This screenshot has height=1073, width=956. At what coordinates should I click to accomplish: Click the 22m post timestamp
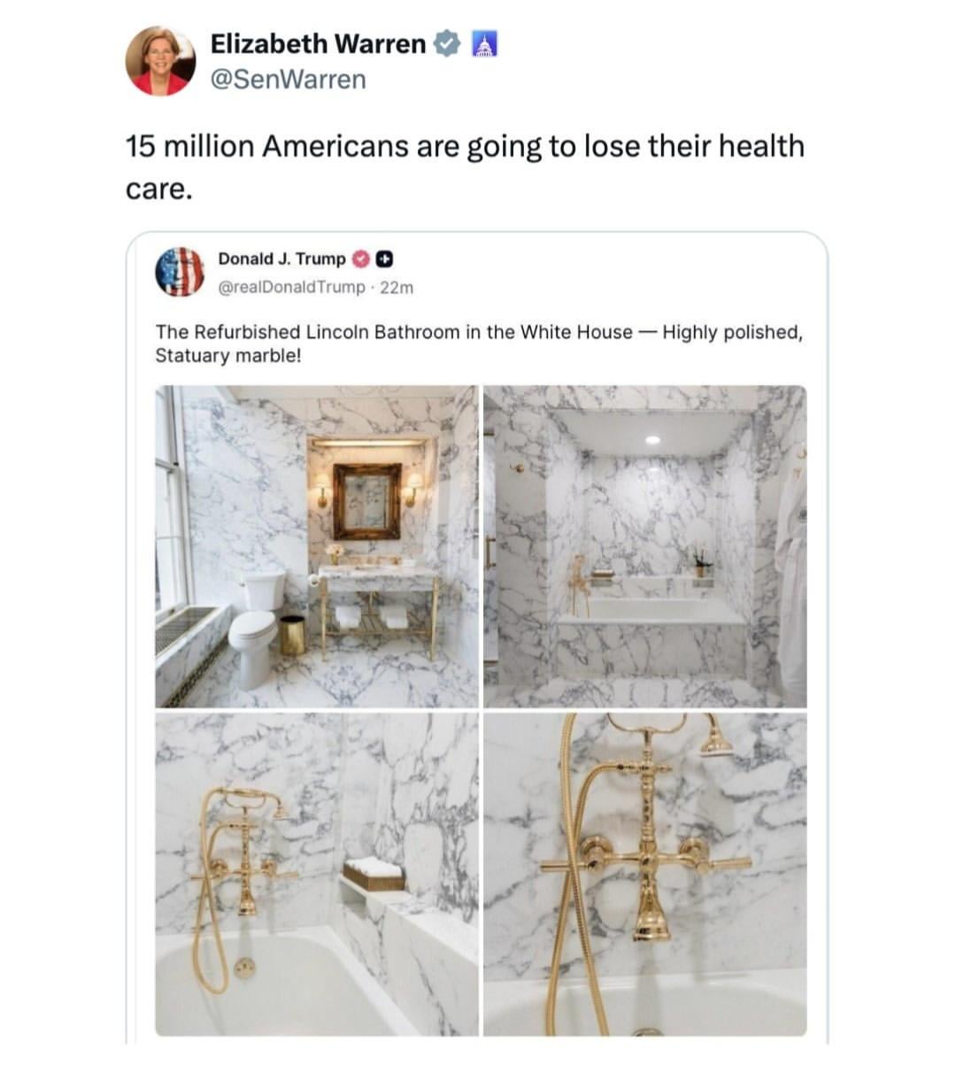397,287
